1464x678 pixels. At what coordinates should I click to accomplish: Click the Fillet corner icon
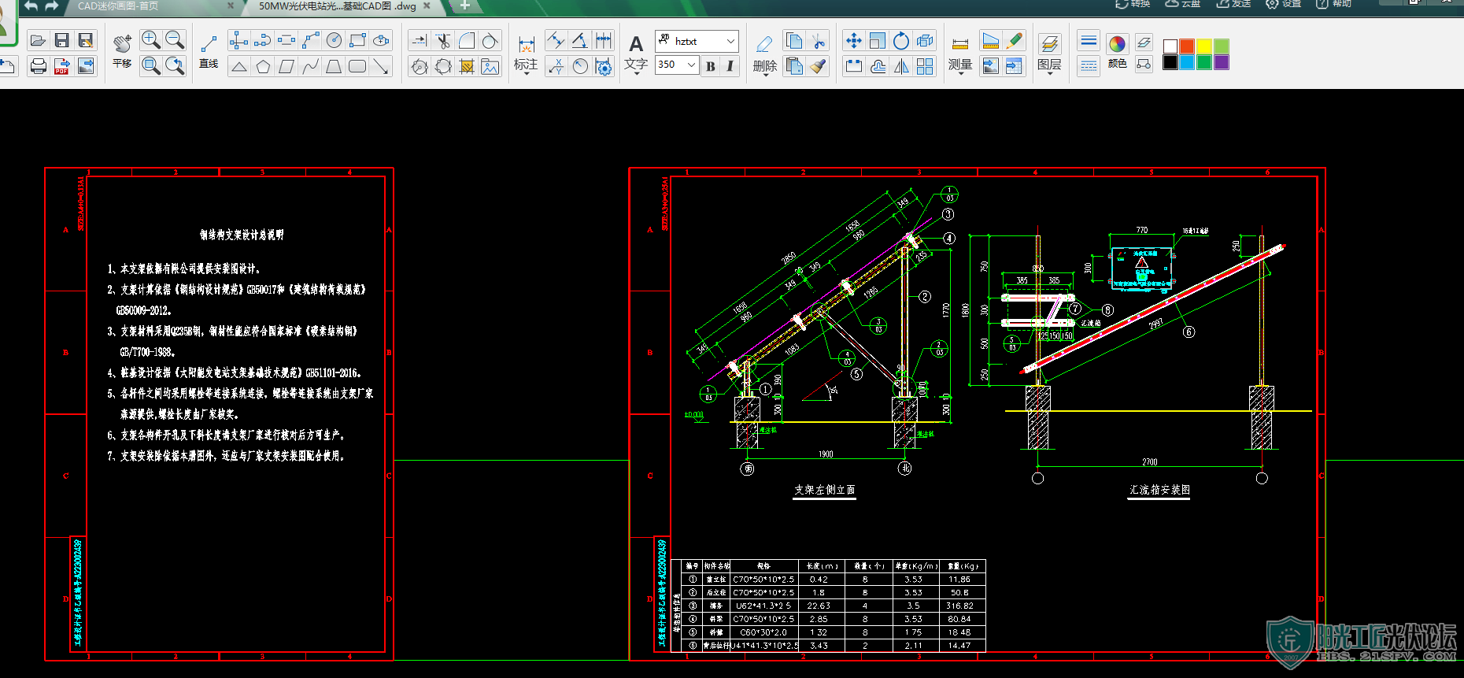tap(467, 40)
